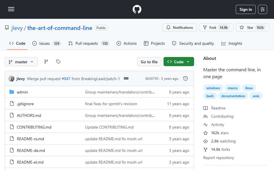Click Report repository

coord(218,158)
